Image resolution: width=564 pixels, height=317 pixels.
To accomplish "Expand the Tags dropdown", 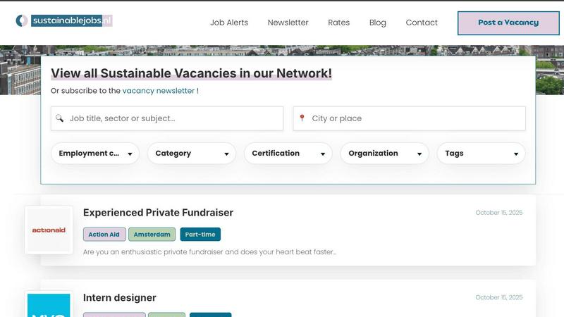I will click(481, 154).
